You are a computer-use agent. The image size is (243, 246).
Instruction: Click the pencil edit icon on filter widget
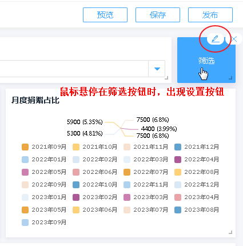click(216, 39)
